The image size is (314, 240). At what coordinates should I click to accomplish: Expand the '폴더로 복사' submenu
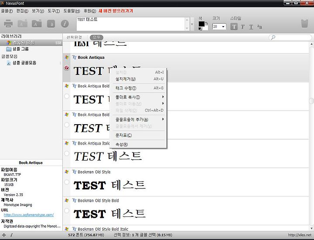(x=139, y=97)
